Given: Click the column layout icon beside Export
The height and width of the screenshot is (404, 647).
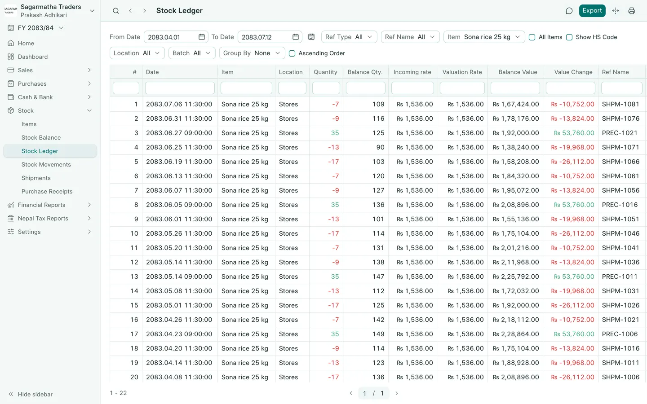Looking at the screenshot, I should tap(616, 11).
